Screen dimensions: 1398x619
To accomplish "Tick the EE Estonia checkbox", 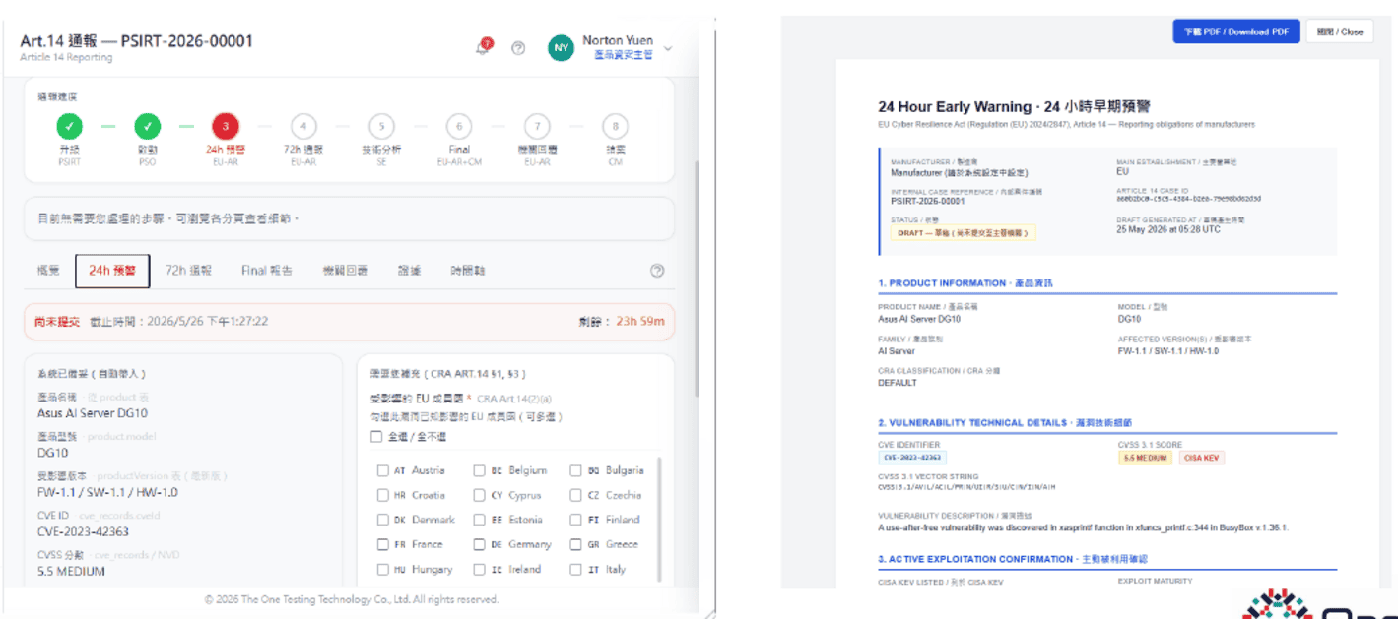I will (x=479, y=520).
